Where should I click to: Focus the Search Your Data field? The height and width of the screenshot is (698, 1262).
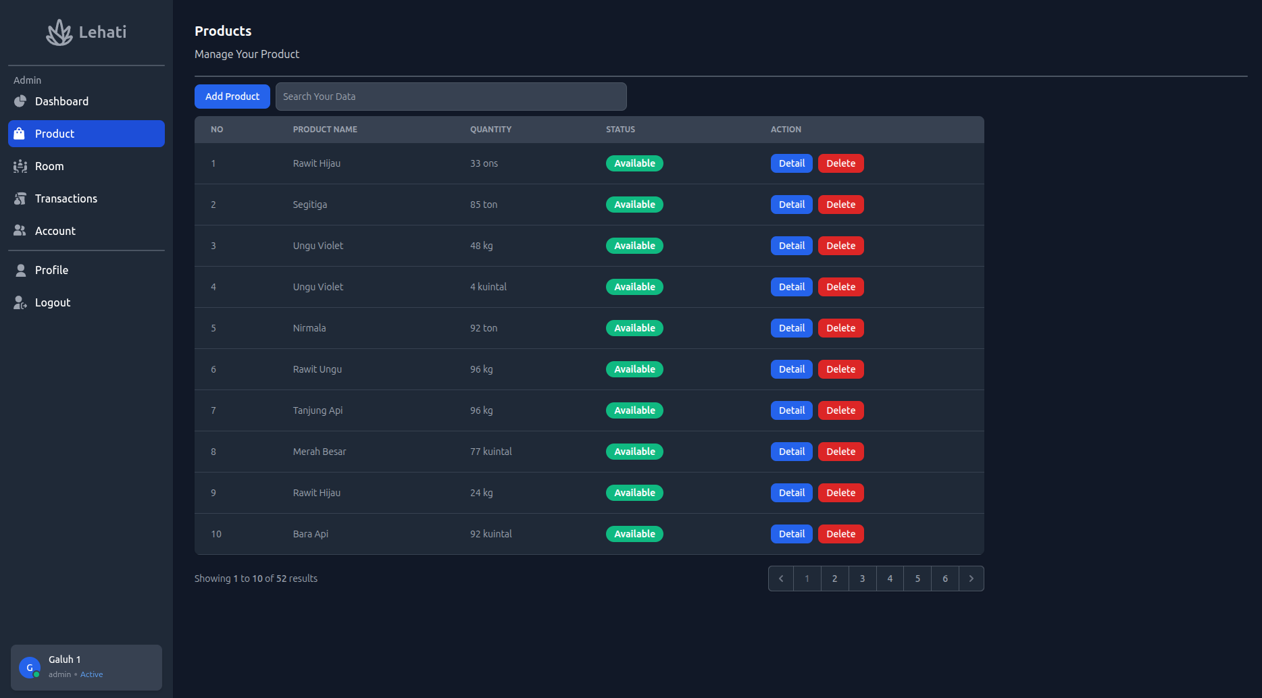coord(451,97)
